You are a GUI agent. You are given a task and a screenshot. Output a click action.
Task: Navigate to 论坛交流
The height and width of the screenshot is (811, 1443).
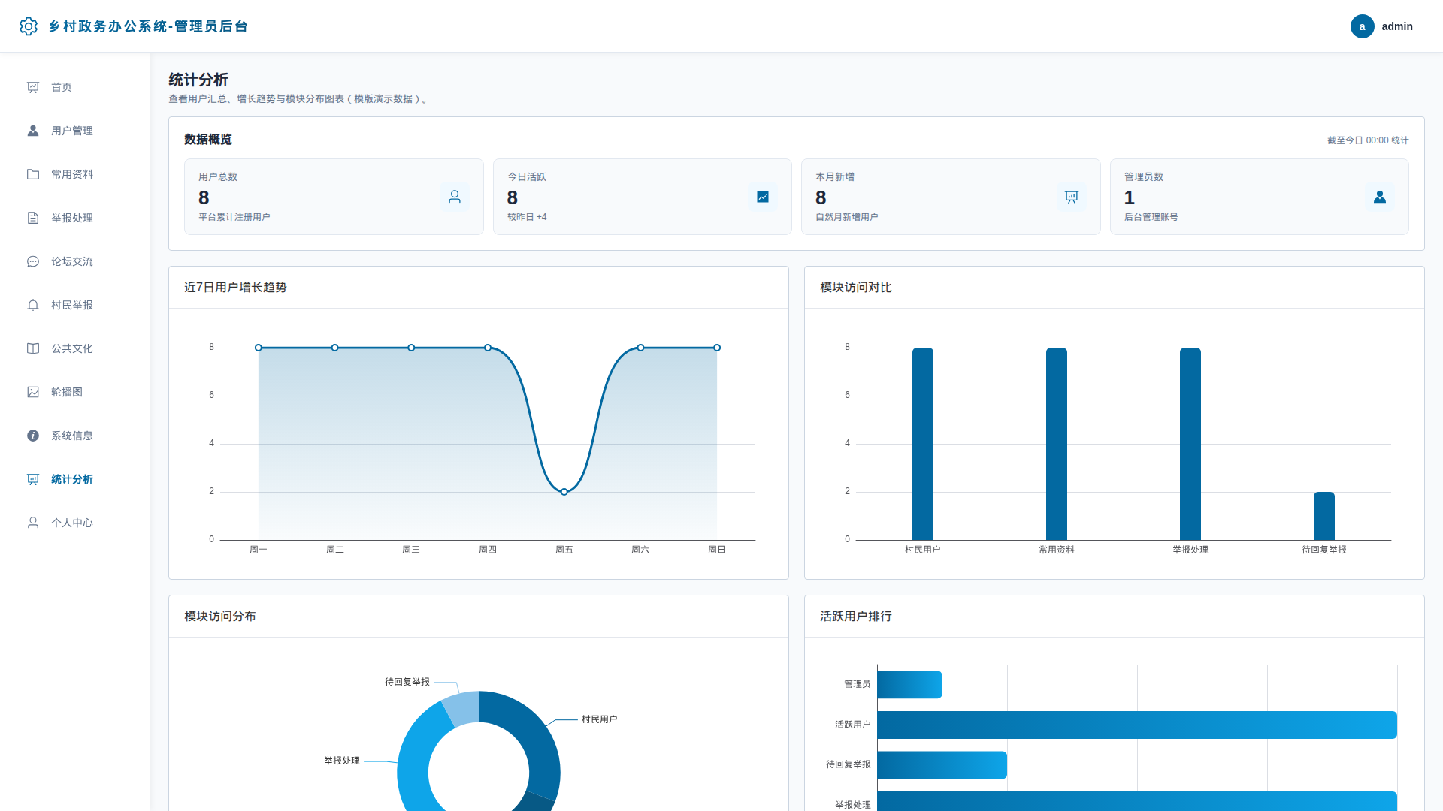(x=75, y=261)
